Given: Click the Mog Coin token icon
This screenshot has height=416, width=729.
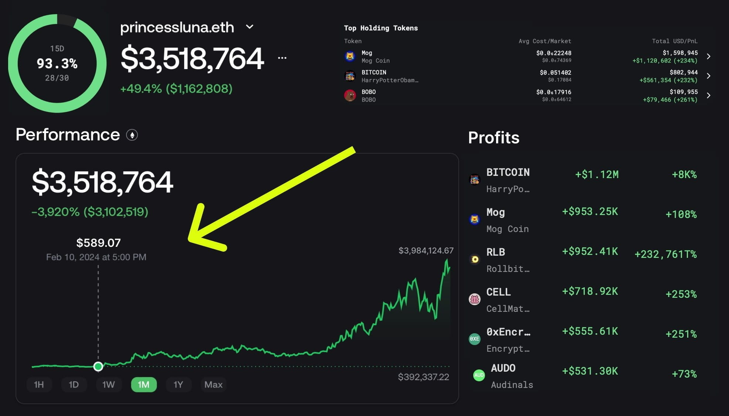Looking at the screenshot, I should 350,56.
